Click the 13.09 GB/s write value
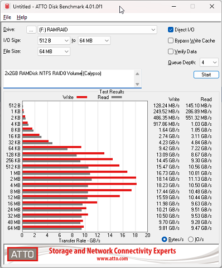Screen dimensions: 222x268 coord(168,154)
